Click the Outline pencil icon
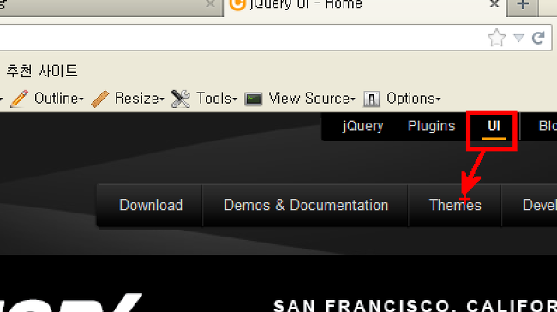 coord(20,99)
